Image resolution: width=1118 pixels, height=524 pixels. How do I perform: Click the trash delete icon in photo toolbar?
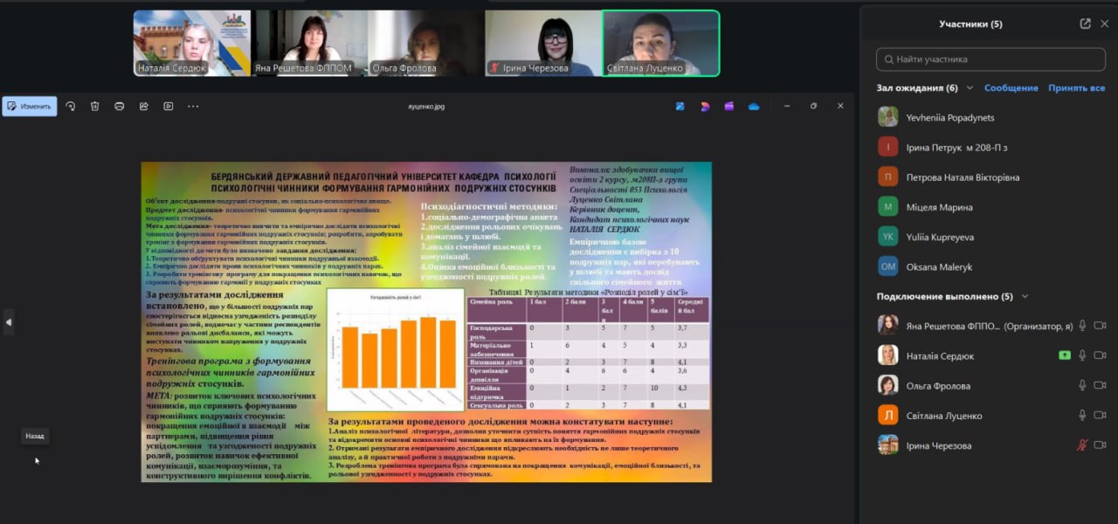coord(95,107)
